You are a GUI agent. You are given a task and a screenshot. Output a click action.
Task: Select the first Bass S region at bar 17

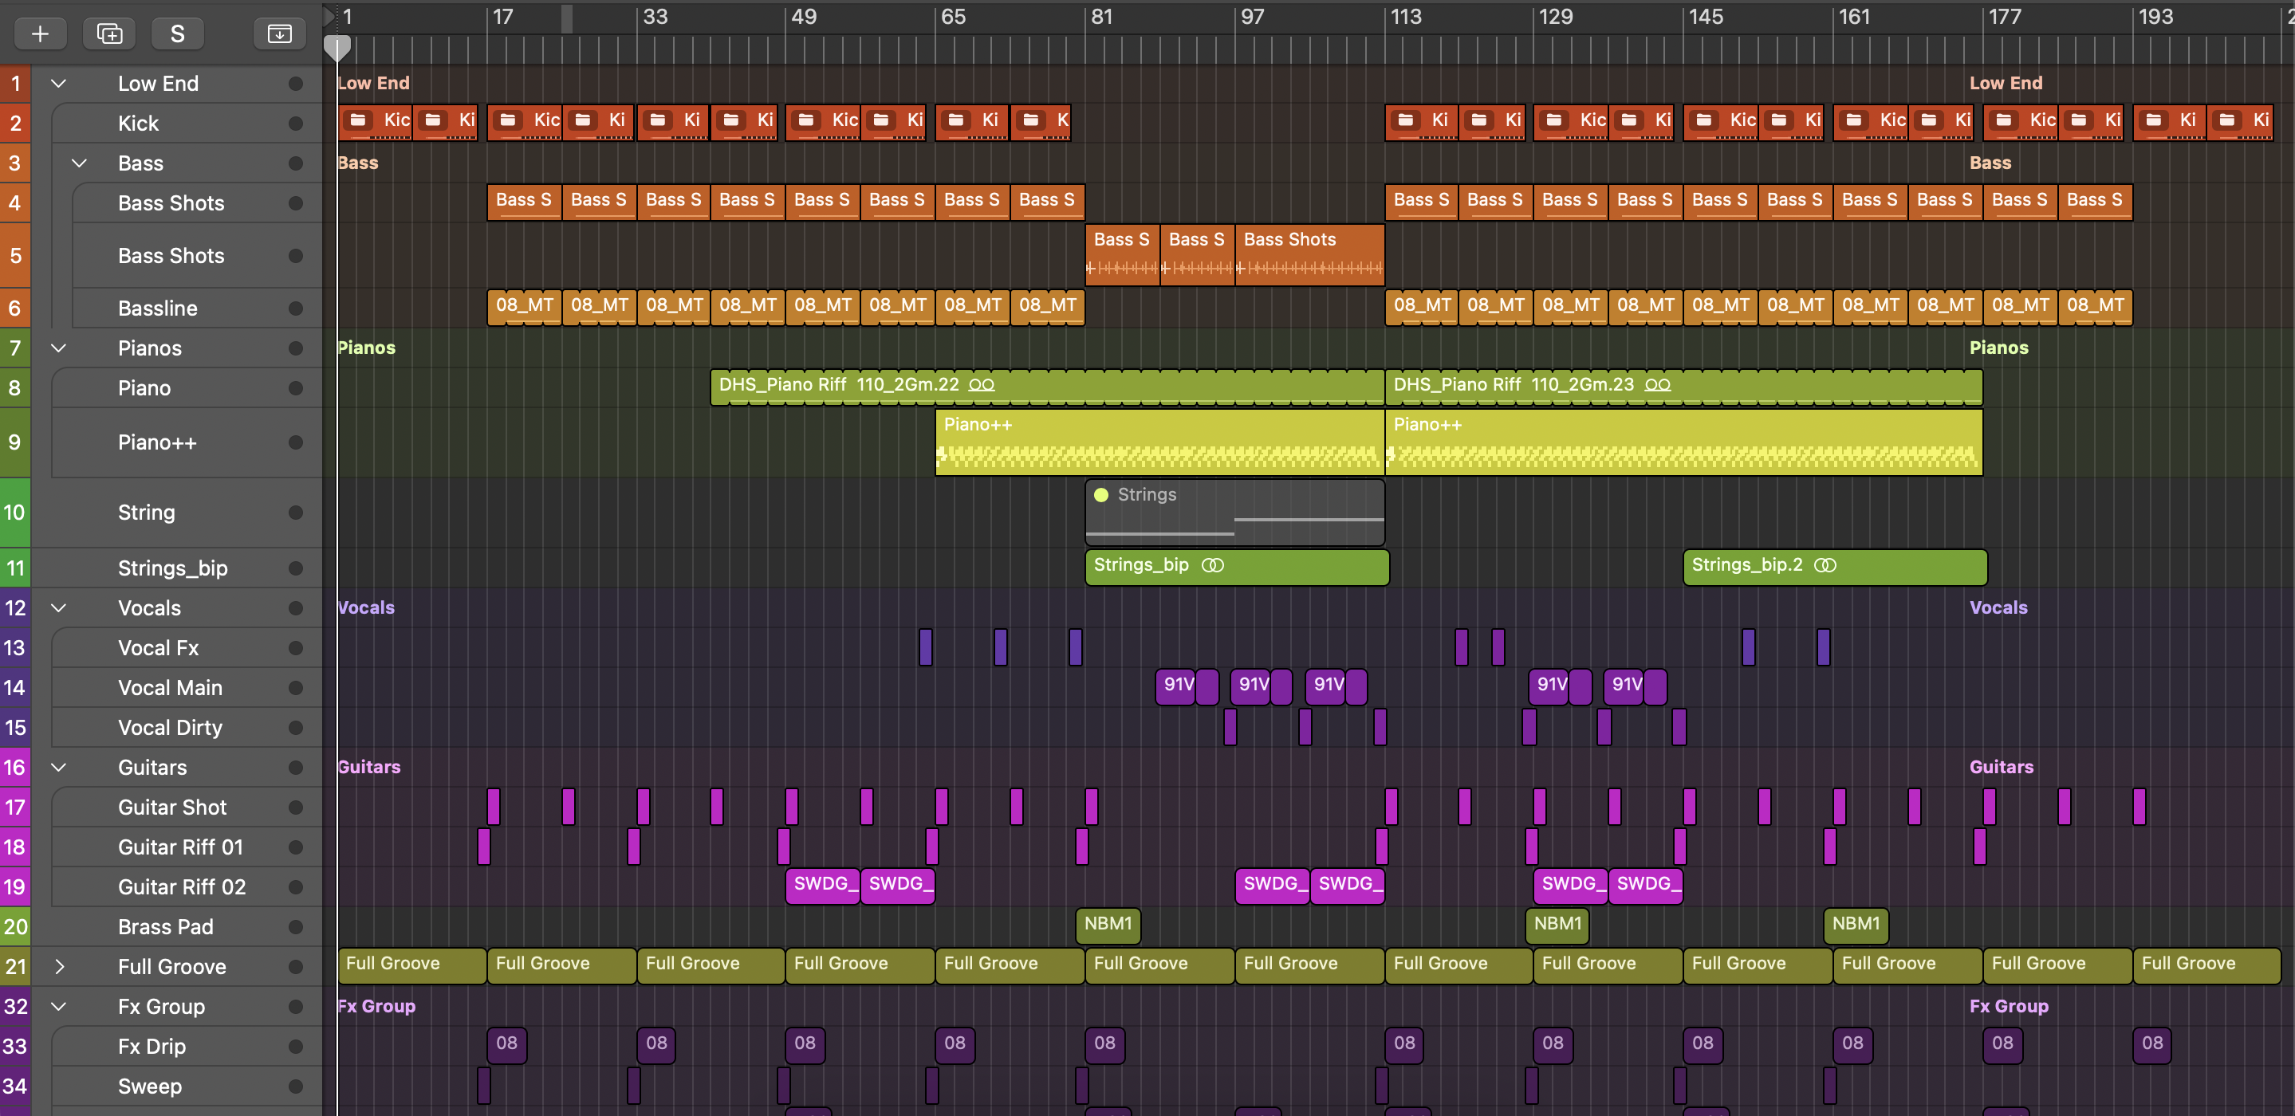[x=524, y=202]
